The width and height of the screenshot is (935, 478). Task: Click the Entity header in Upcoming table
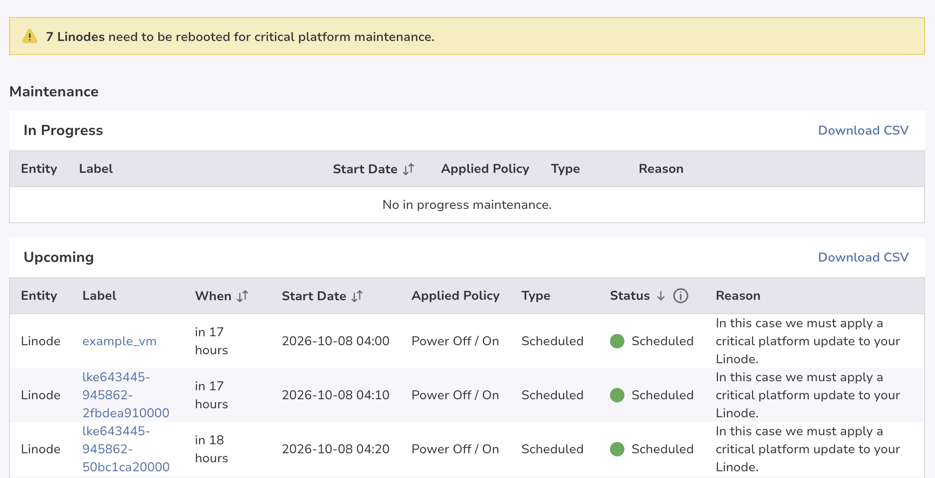point(39,296)
